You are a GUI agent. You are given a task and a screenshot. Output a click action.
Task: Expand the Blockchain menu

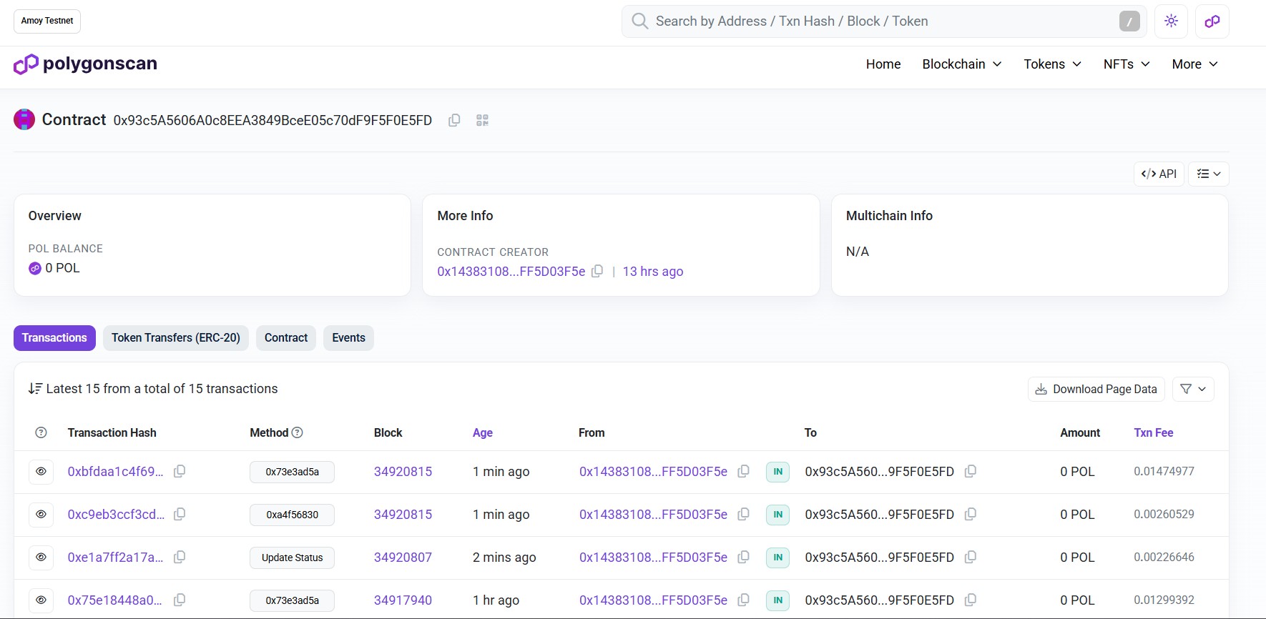[961, 64]
